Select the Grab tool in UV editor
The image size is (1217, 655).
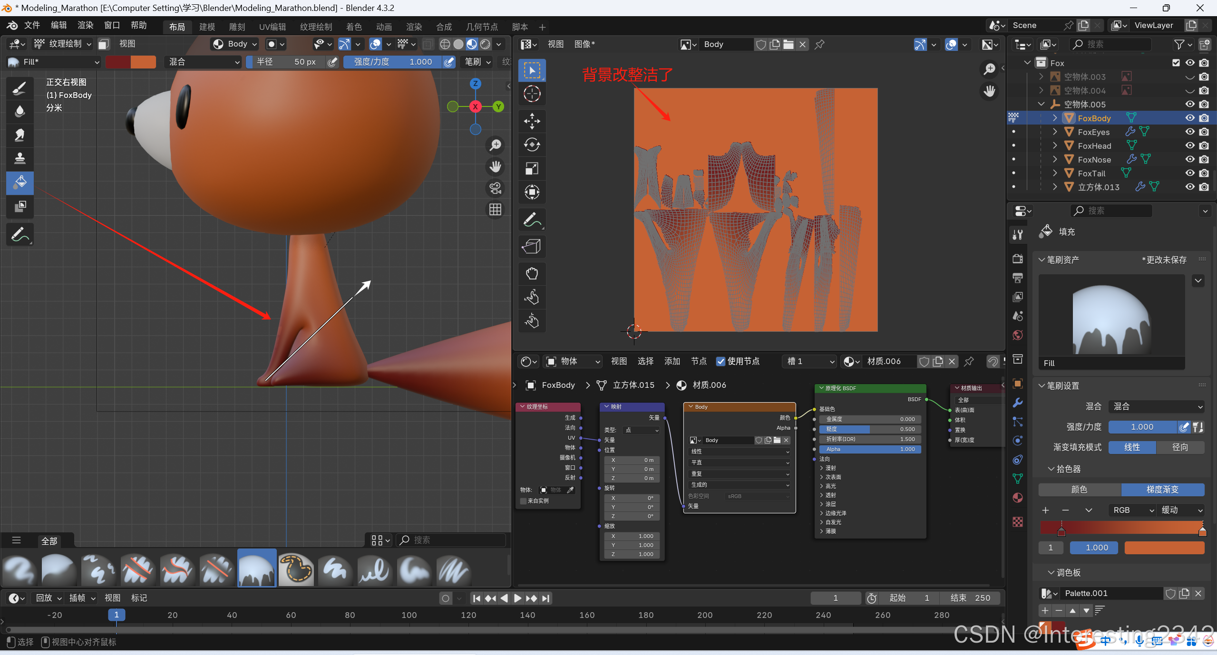tap(532, 273)
